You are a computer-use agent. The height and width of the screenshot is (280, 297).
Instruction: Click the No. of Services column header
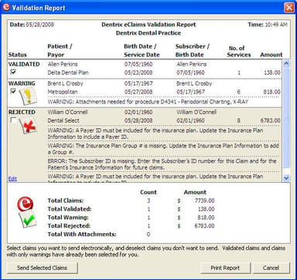click(x=239, y=52)
